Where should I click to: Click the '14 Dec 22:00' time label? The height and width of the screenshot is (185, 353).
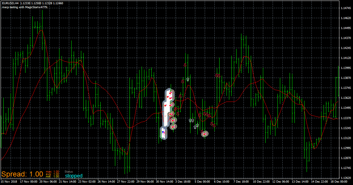tap(320, 181)
